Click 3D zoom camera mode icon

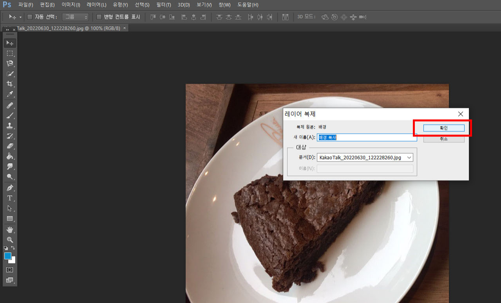363,17
